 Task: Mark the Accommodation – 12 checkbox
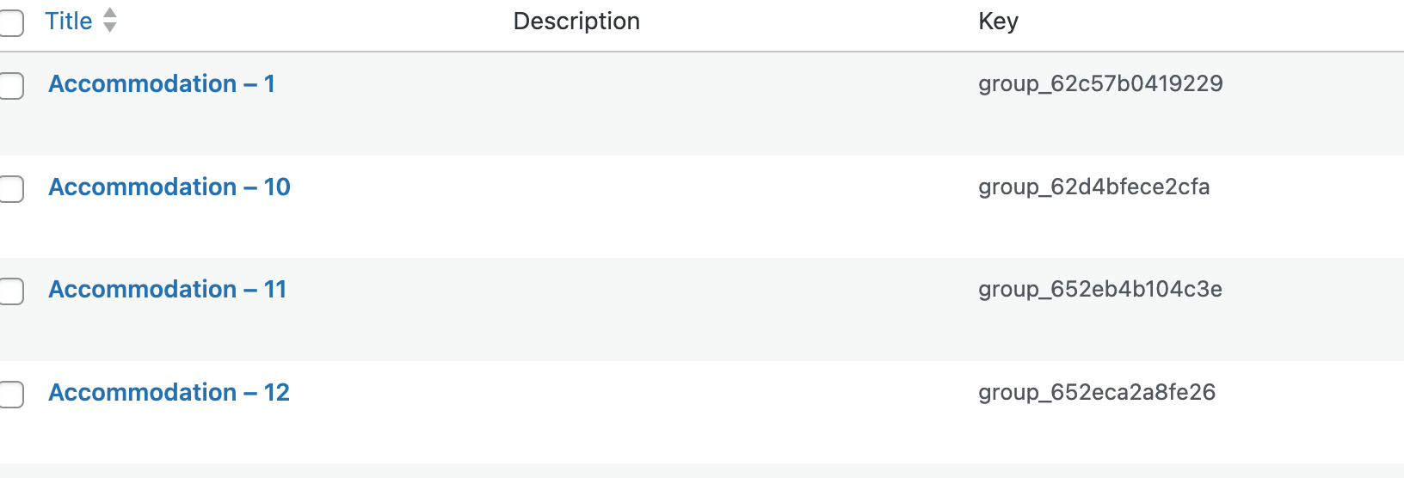[10, 395]
